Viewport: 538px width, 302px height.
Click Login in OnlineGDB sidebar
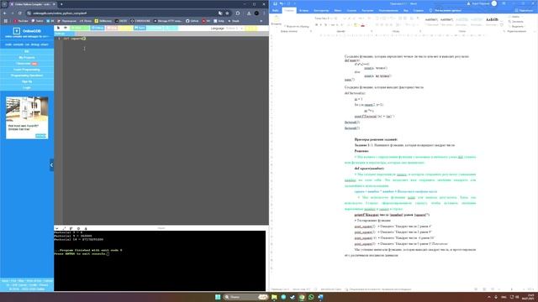[27, 87]
